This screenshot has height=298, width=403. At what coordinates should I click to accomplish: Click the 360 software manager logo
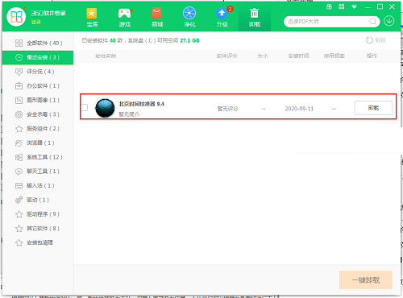pyautogui.click(x=16, y=17)
